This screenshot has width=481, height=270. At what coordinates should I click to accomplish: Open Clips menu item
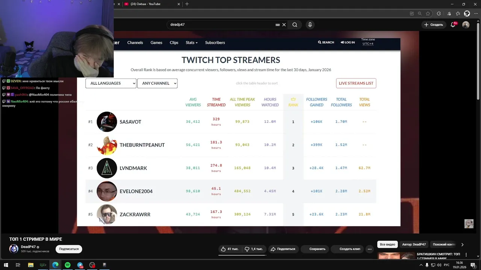click(x=174, y=43)
